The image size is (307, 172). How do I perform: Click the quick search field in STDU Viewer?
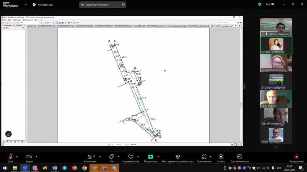(226, 23)
